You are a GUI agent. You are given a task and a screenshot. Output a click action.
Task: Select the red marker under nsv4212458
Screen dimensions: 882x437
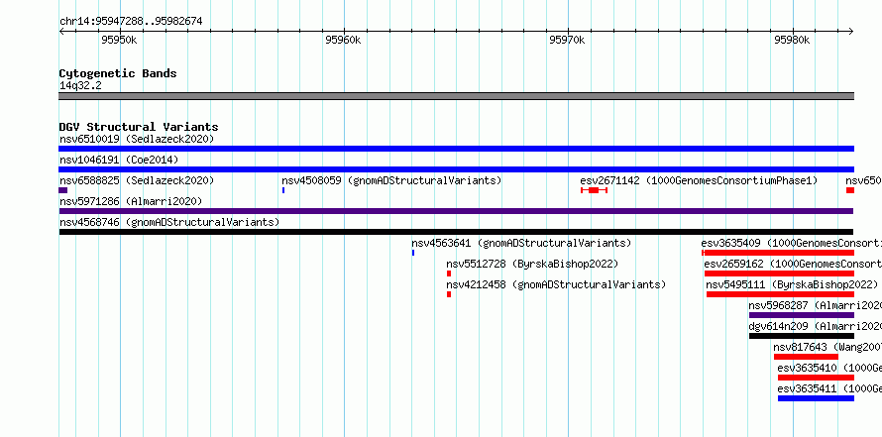point(449,294)
